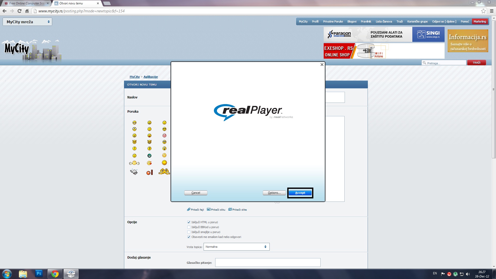
Task: Open the Privatne Poruke menu item
Action: [333, 21]
